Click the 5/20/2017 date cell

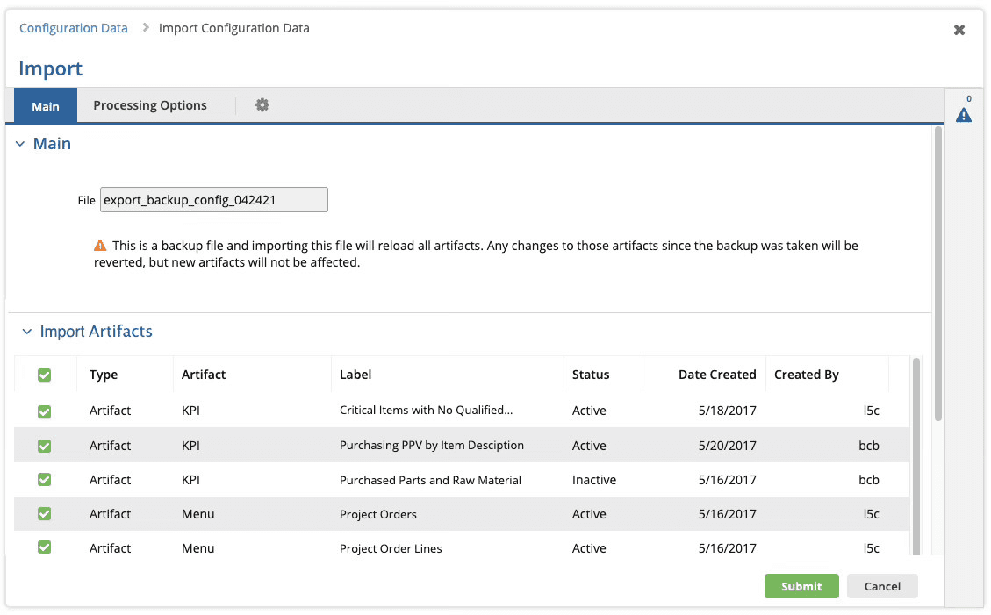click(727, 445)
